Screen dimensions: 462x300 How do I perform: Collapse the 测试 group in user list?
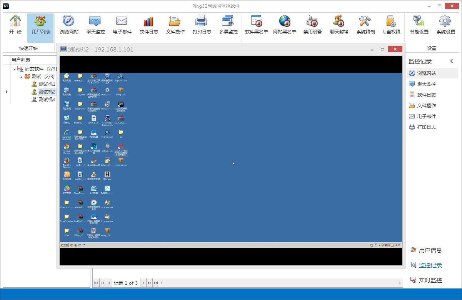22,76
